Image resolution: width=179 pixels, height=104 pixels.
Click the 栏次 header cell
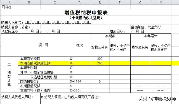pos(79,45)
